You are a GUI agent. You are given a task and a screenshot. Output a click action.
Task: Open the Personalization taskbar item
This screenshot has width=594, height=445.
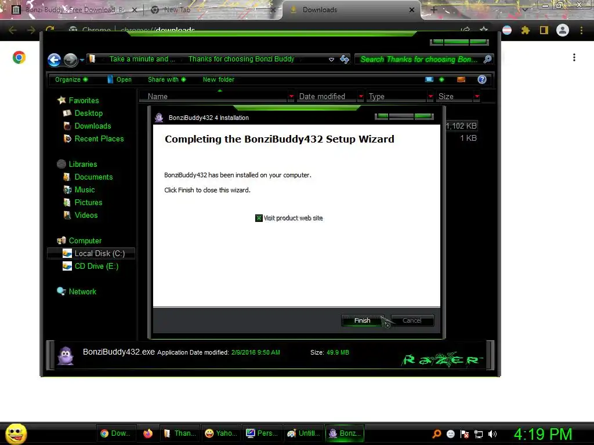coord(262,433)
